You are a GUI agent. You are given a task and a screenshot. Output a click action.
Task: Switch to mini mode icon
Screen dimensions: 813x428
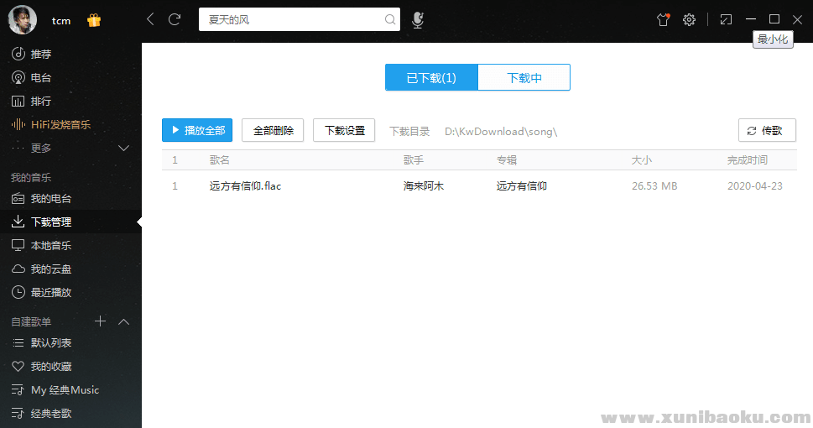click(726, 19)
